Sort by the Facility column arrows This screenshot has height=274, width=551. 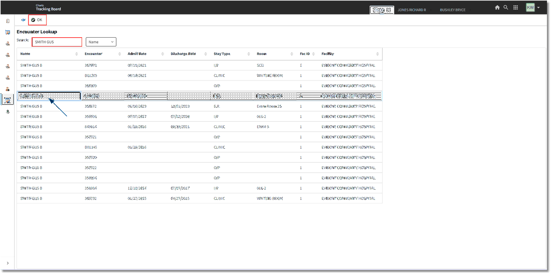pyautogui.click(x=377, y=54)
